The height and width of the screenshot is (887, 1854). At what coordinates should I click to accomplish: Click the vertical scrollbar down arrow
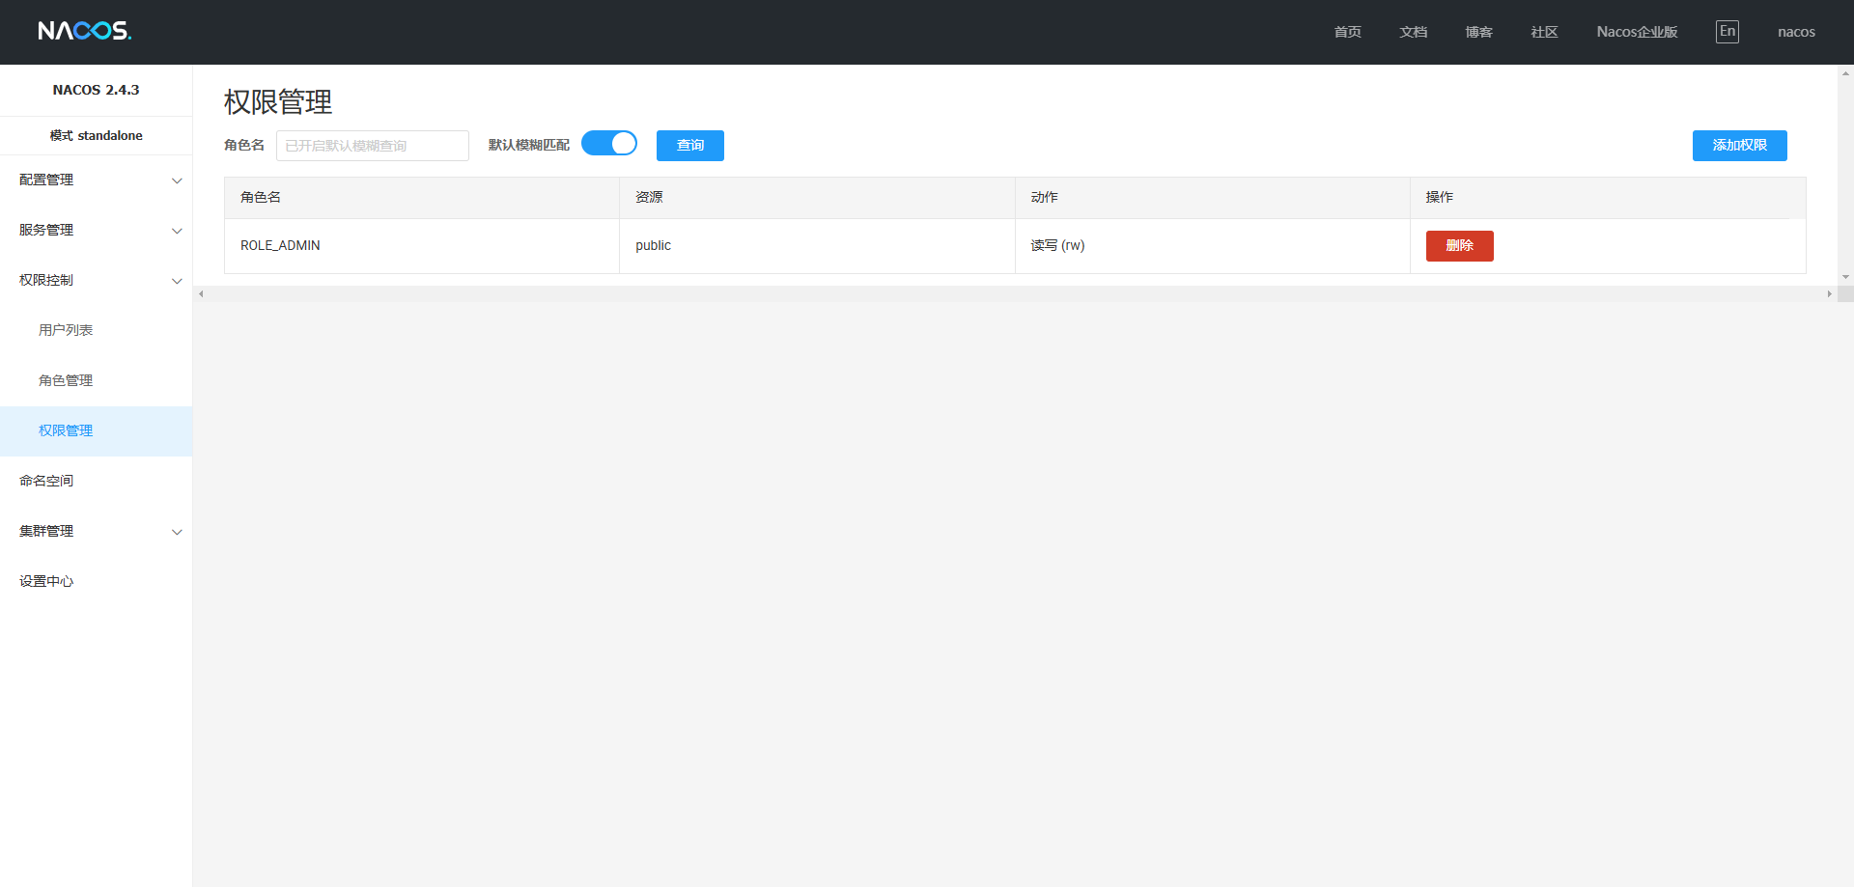click(1845, 277)
